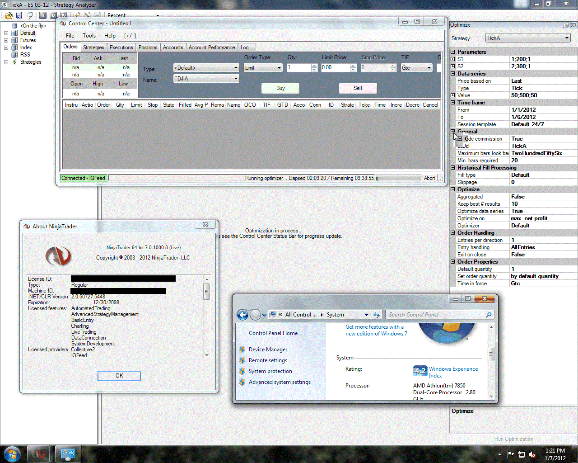578x463 pixels.
Task: Click the Buy button
Action: pyautogui.click(x=280, y=88)
